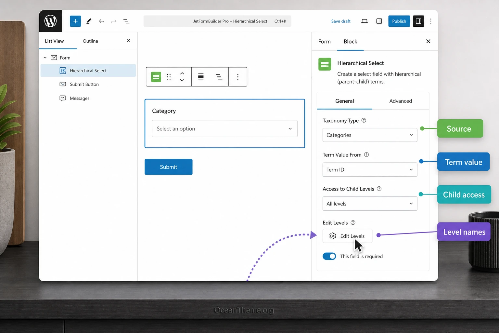This screenshot has width=499, height=333.
Task: Open the Term Value From dropdown
Action: 370,169
